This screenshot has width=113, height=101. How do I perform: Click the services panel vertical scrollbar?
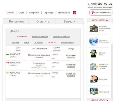click(112, 33)
